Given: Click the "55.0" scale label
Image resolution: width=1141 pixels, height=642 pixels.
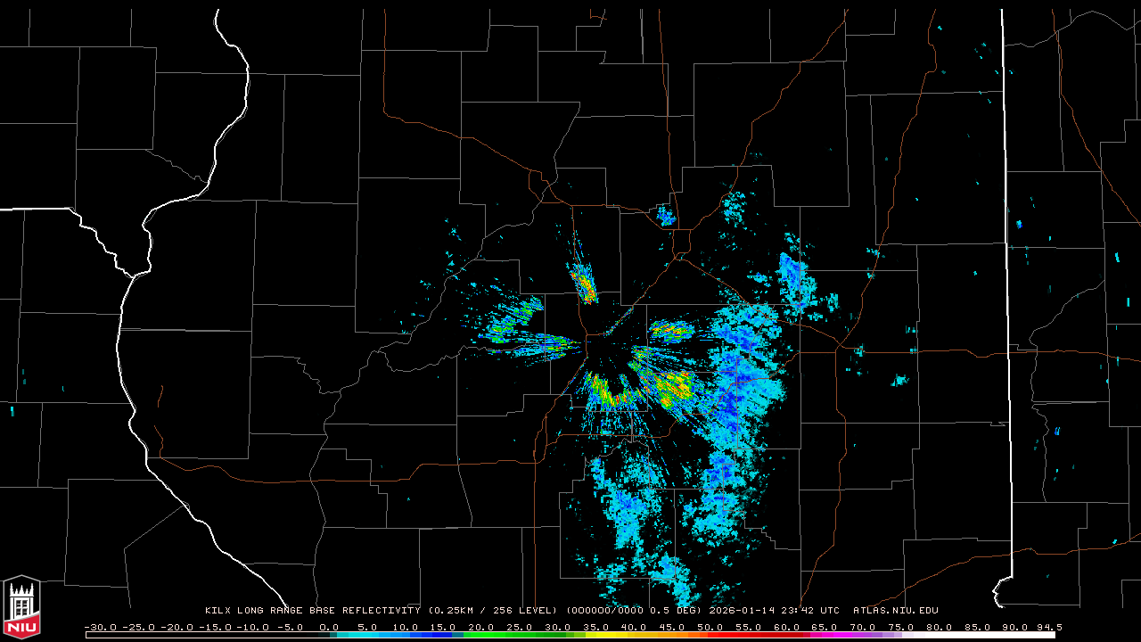Looking at the screenshot, I should 751,627.
